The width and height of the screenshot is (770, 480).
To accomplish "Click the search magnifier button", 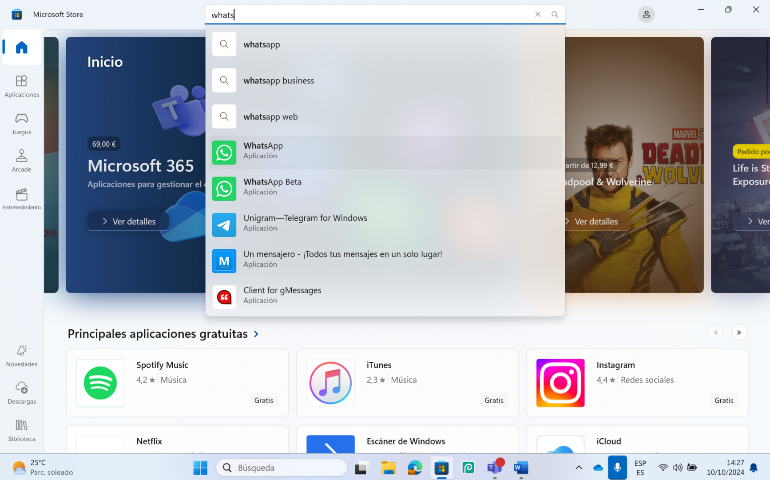I will tap(555, 15).
